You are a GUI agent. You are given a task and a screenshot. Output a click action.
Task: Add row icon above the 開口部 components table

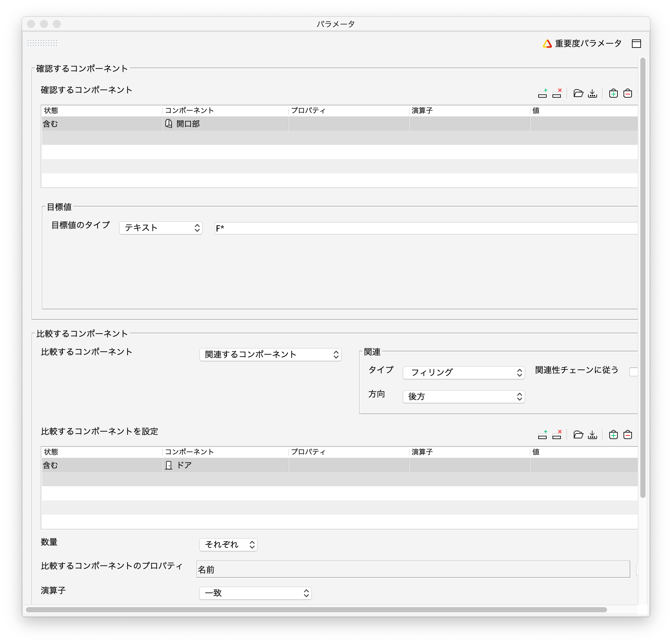point(542,93)
